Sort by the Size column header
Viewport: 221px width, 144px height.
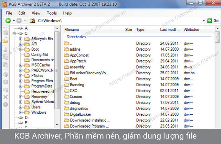coord(122,30)
